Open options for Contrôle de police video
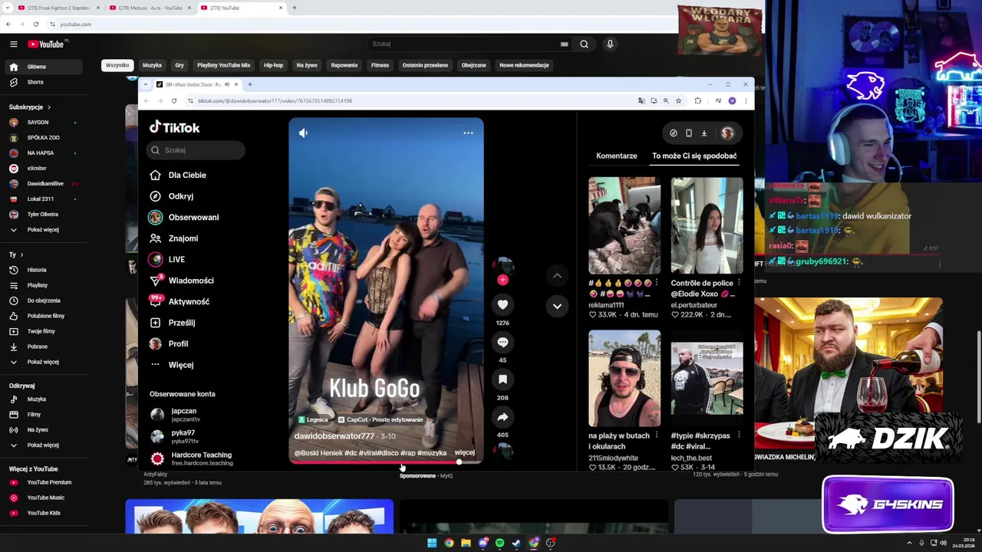The width and height of the screenshot is (982, 552). [739, 283]
